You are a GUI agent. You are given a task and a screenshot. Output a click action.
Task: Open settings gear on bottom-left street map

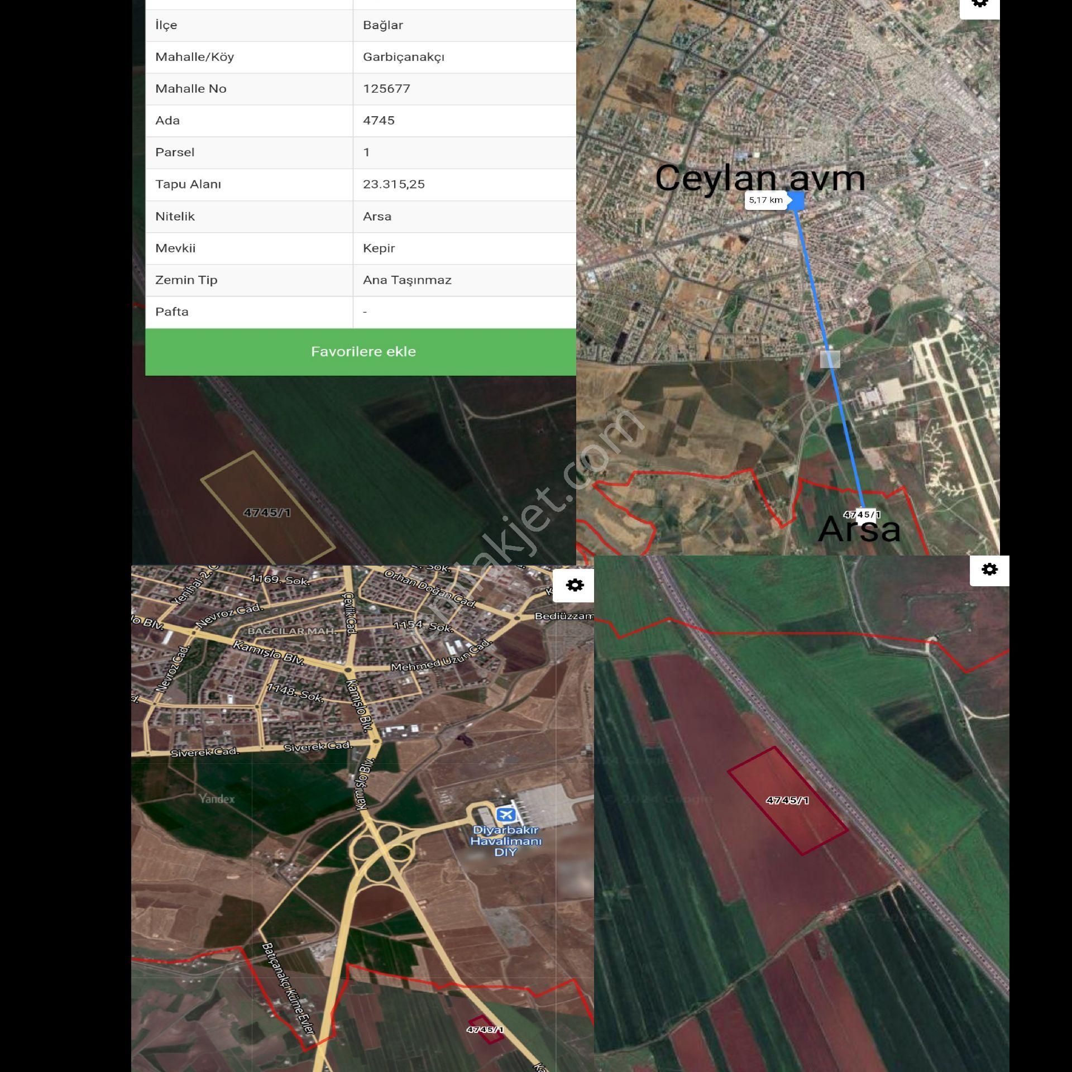574,585
